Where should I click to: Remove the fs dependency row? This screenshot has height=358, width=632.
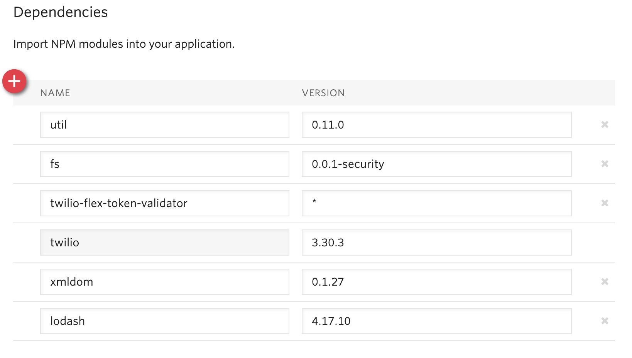(605, 164)
